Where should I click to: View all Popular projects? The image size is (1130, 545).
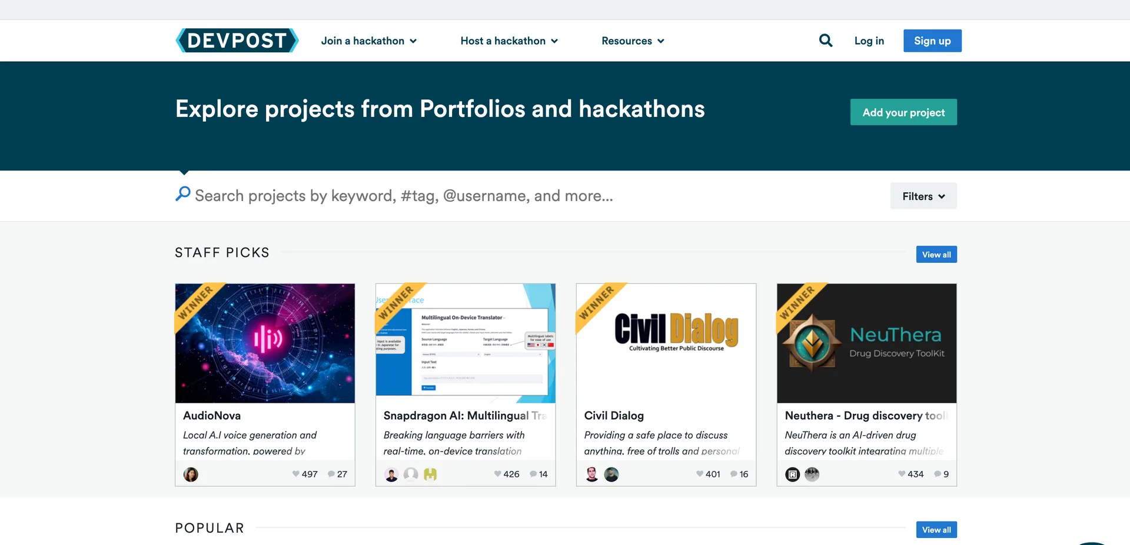tap(936, 530)
